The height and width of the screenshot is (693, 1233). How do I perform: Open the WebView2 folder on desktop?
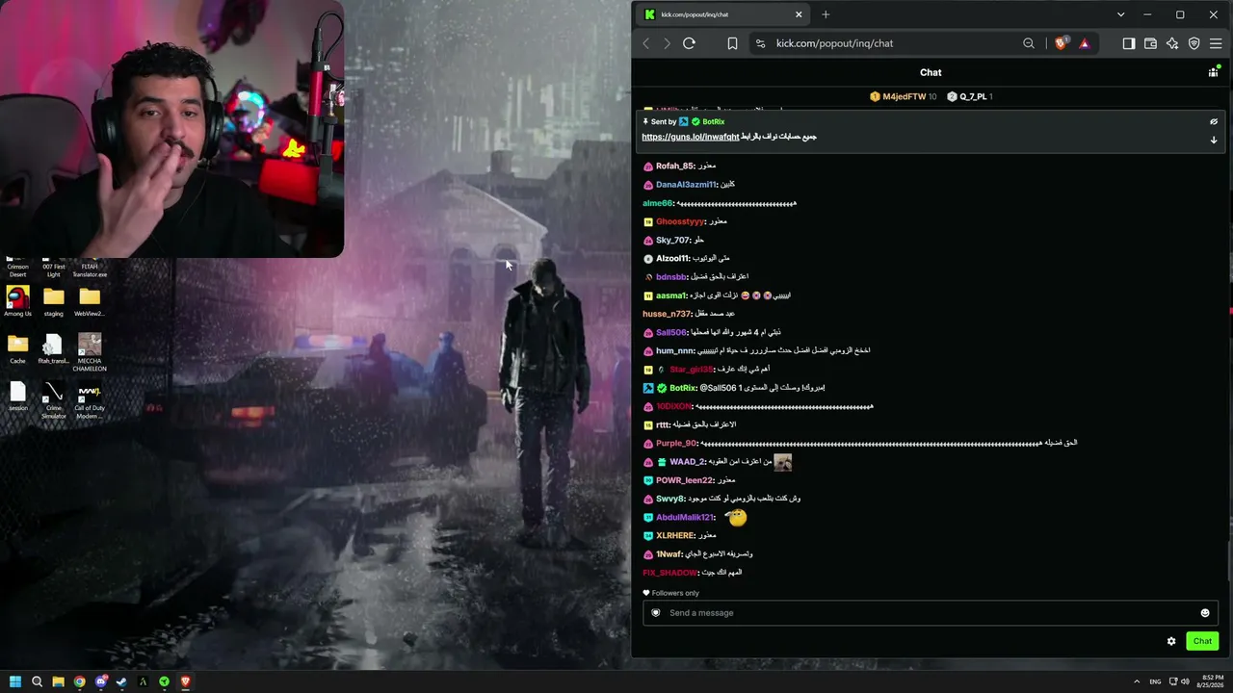coord(90,302)
